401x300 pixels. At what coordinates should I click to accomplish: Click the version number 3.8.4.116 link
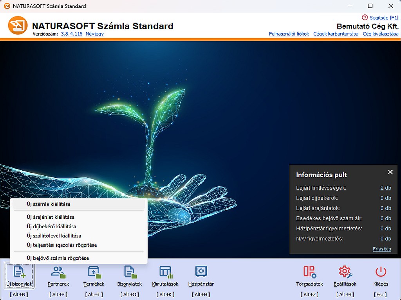(72, 34)
